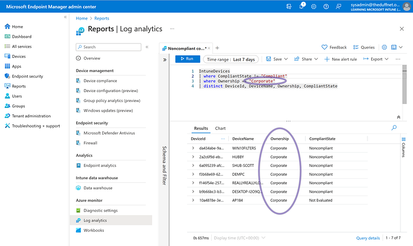
Task: Open the Query details link
Action: (x=368, y=238)
